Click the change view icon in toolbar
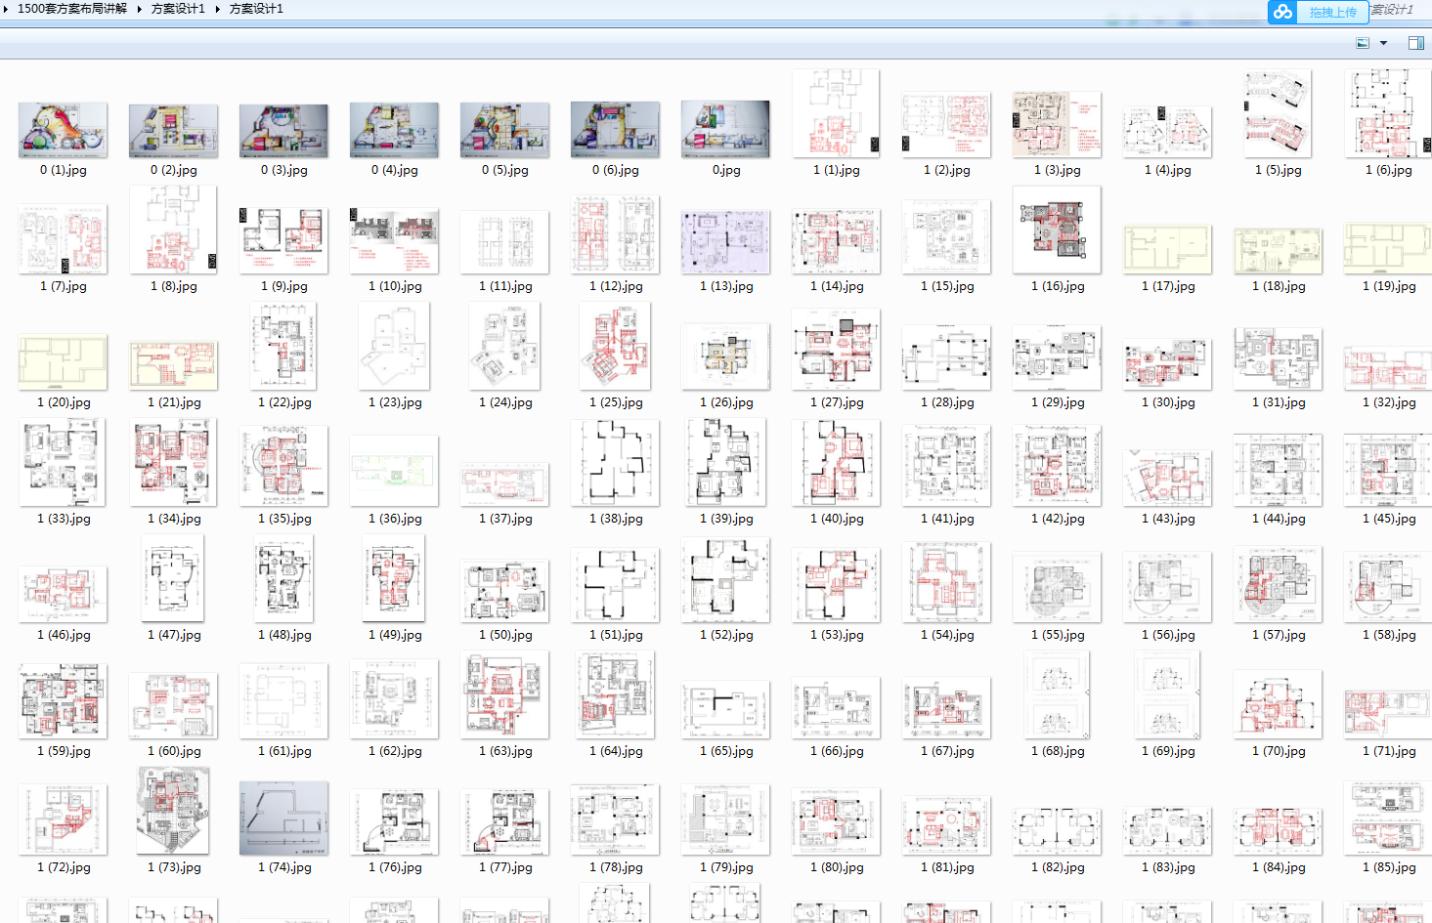1432x923 pixels. [x=1363, y=43]
